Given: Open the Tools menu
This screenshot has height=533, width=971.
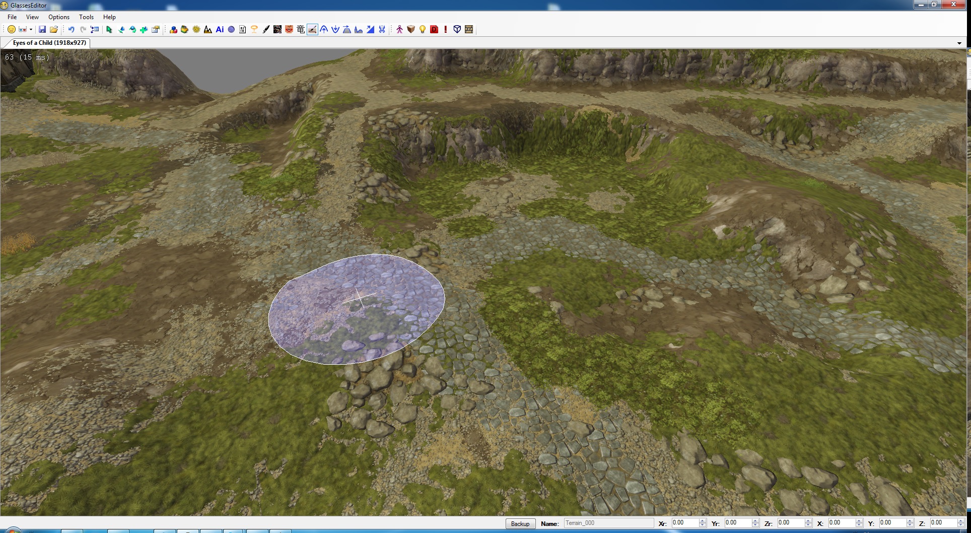Looking at the screenshot, I should pyautogui.click(x=86, y=17).
